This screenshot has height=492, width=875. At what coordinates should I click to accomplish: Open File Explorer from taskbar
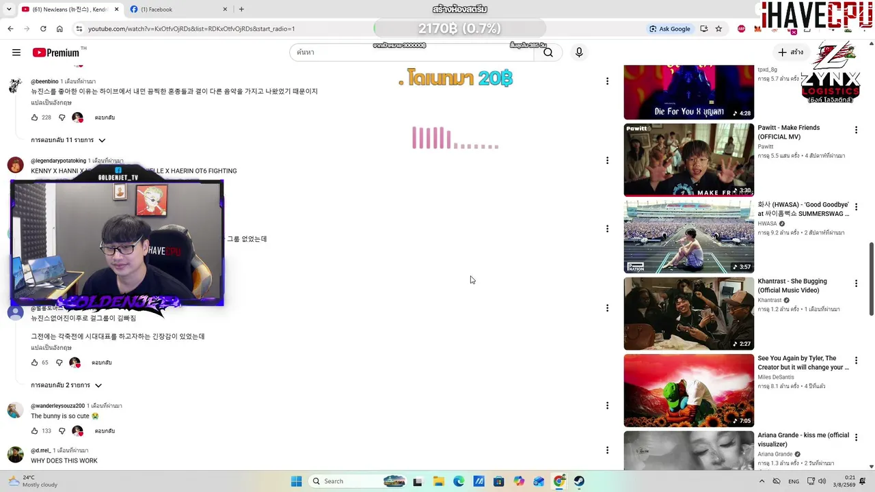(438, 481)
